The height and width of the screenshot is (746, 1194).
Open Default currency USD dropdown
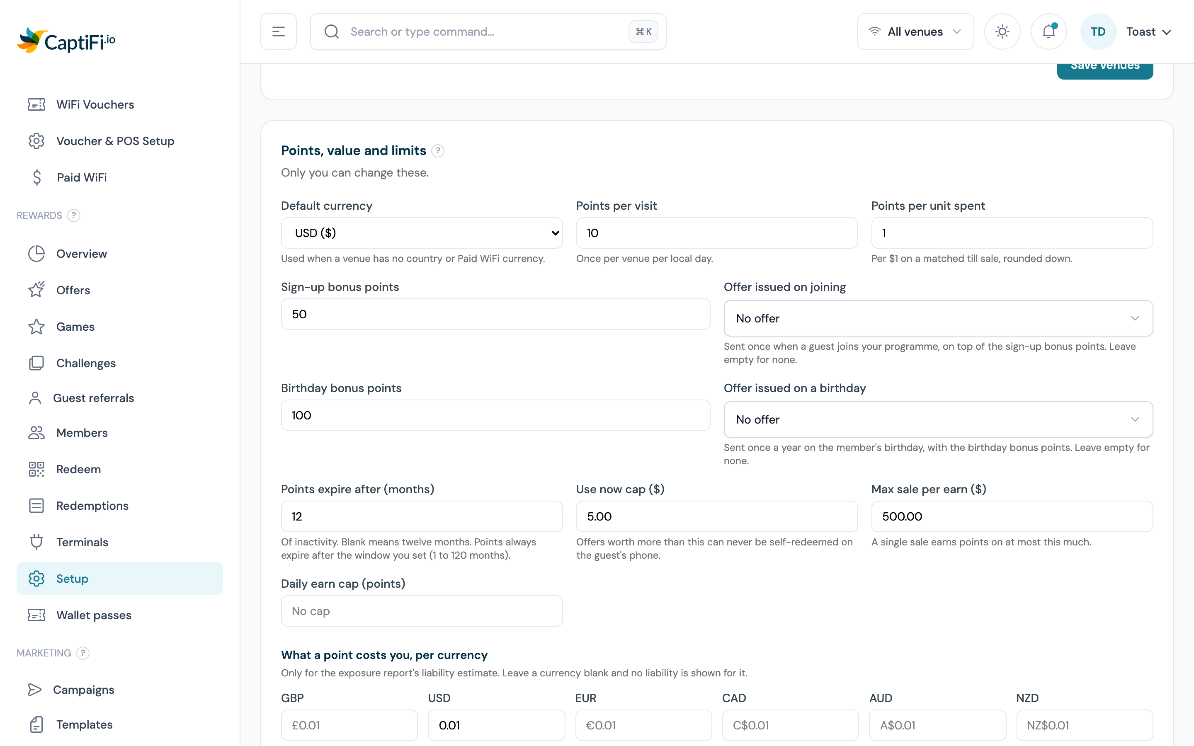pyautogui.click(x=421, y=233)
